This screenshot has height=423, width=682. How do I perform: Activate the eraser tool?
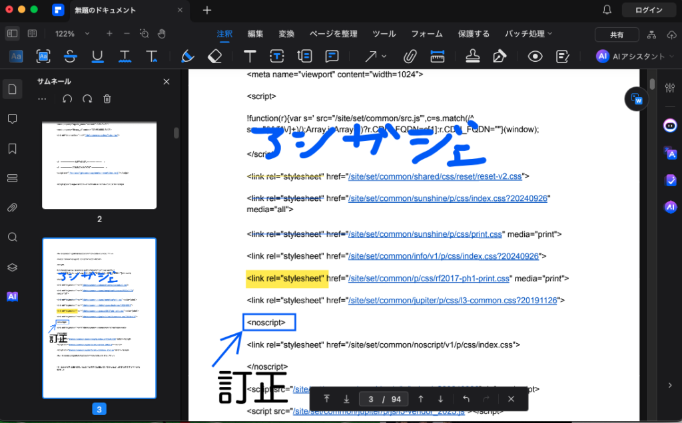click(x=214, y=57)
